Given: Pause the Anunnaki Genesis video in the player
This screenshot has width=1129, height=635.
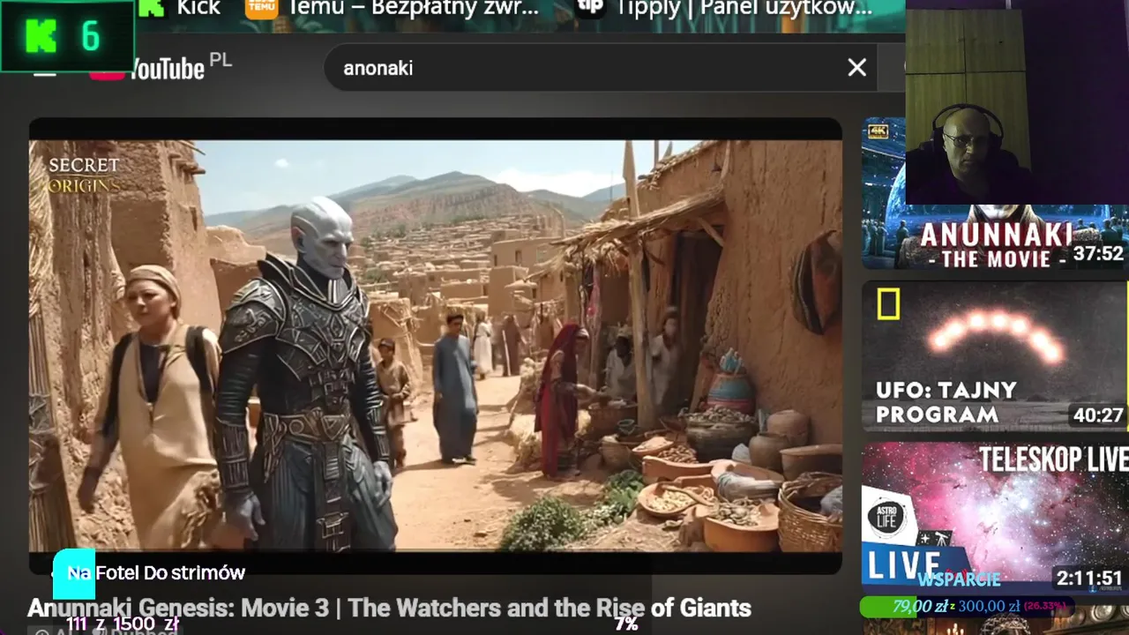Looking at the screenshot, I should 435,346.
